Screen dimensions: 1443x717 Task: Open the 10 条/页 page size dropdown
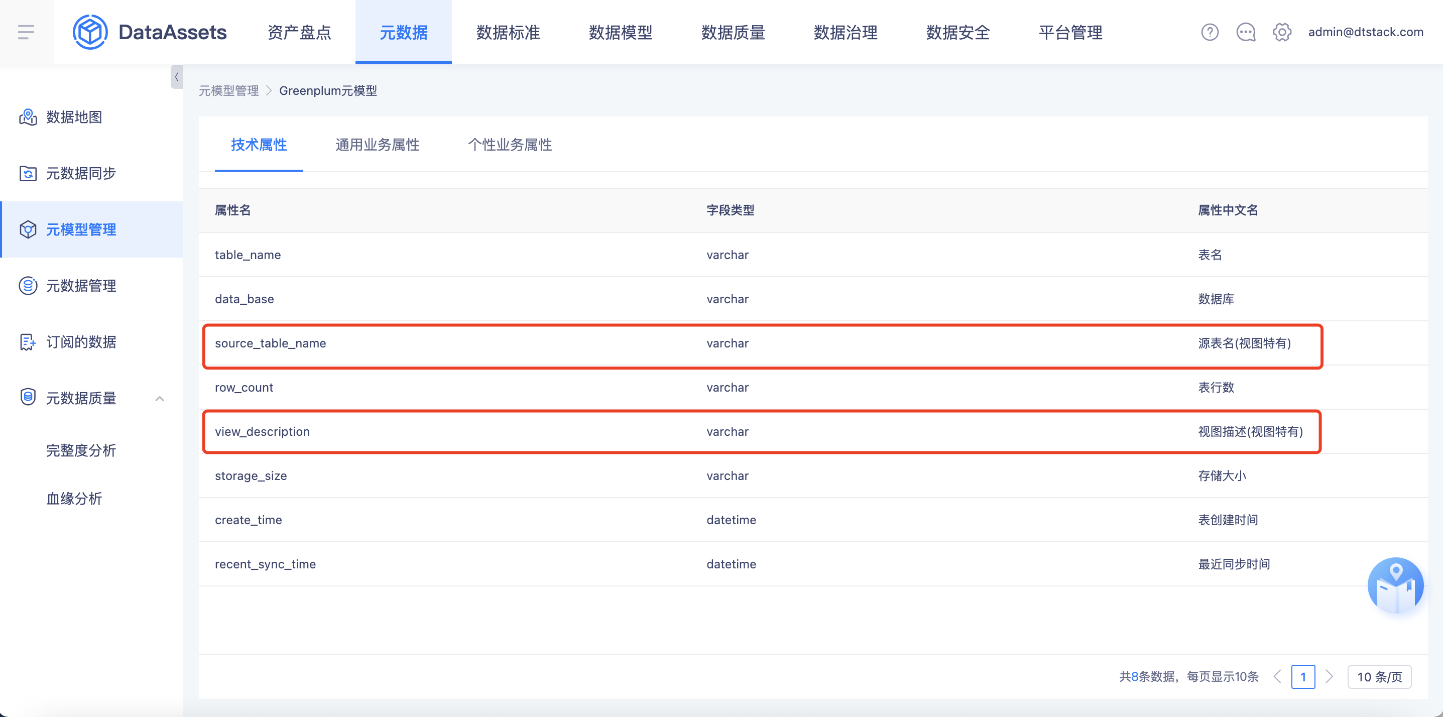[1379, 677]
